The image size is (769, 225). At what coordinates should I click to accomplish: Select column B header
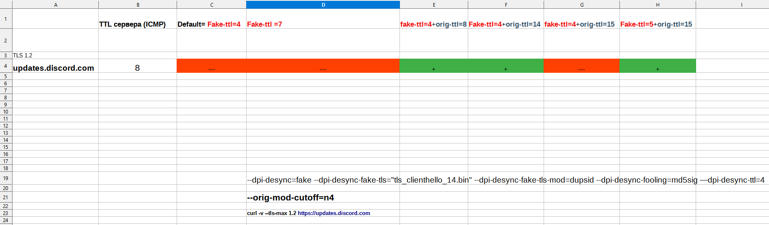click(x=138, y=5)
